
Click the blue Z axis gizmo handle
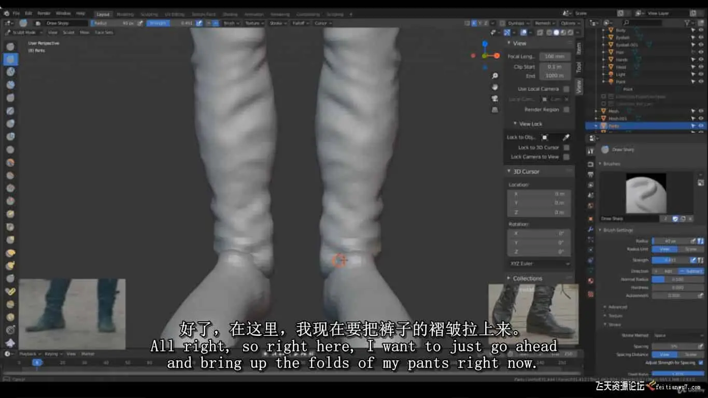coord(485,44)
